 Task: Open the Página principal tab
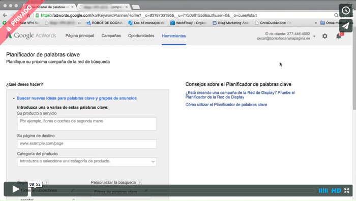[80, 36]
